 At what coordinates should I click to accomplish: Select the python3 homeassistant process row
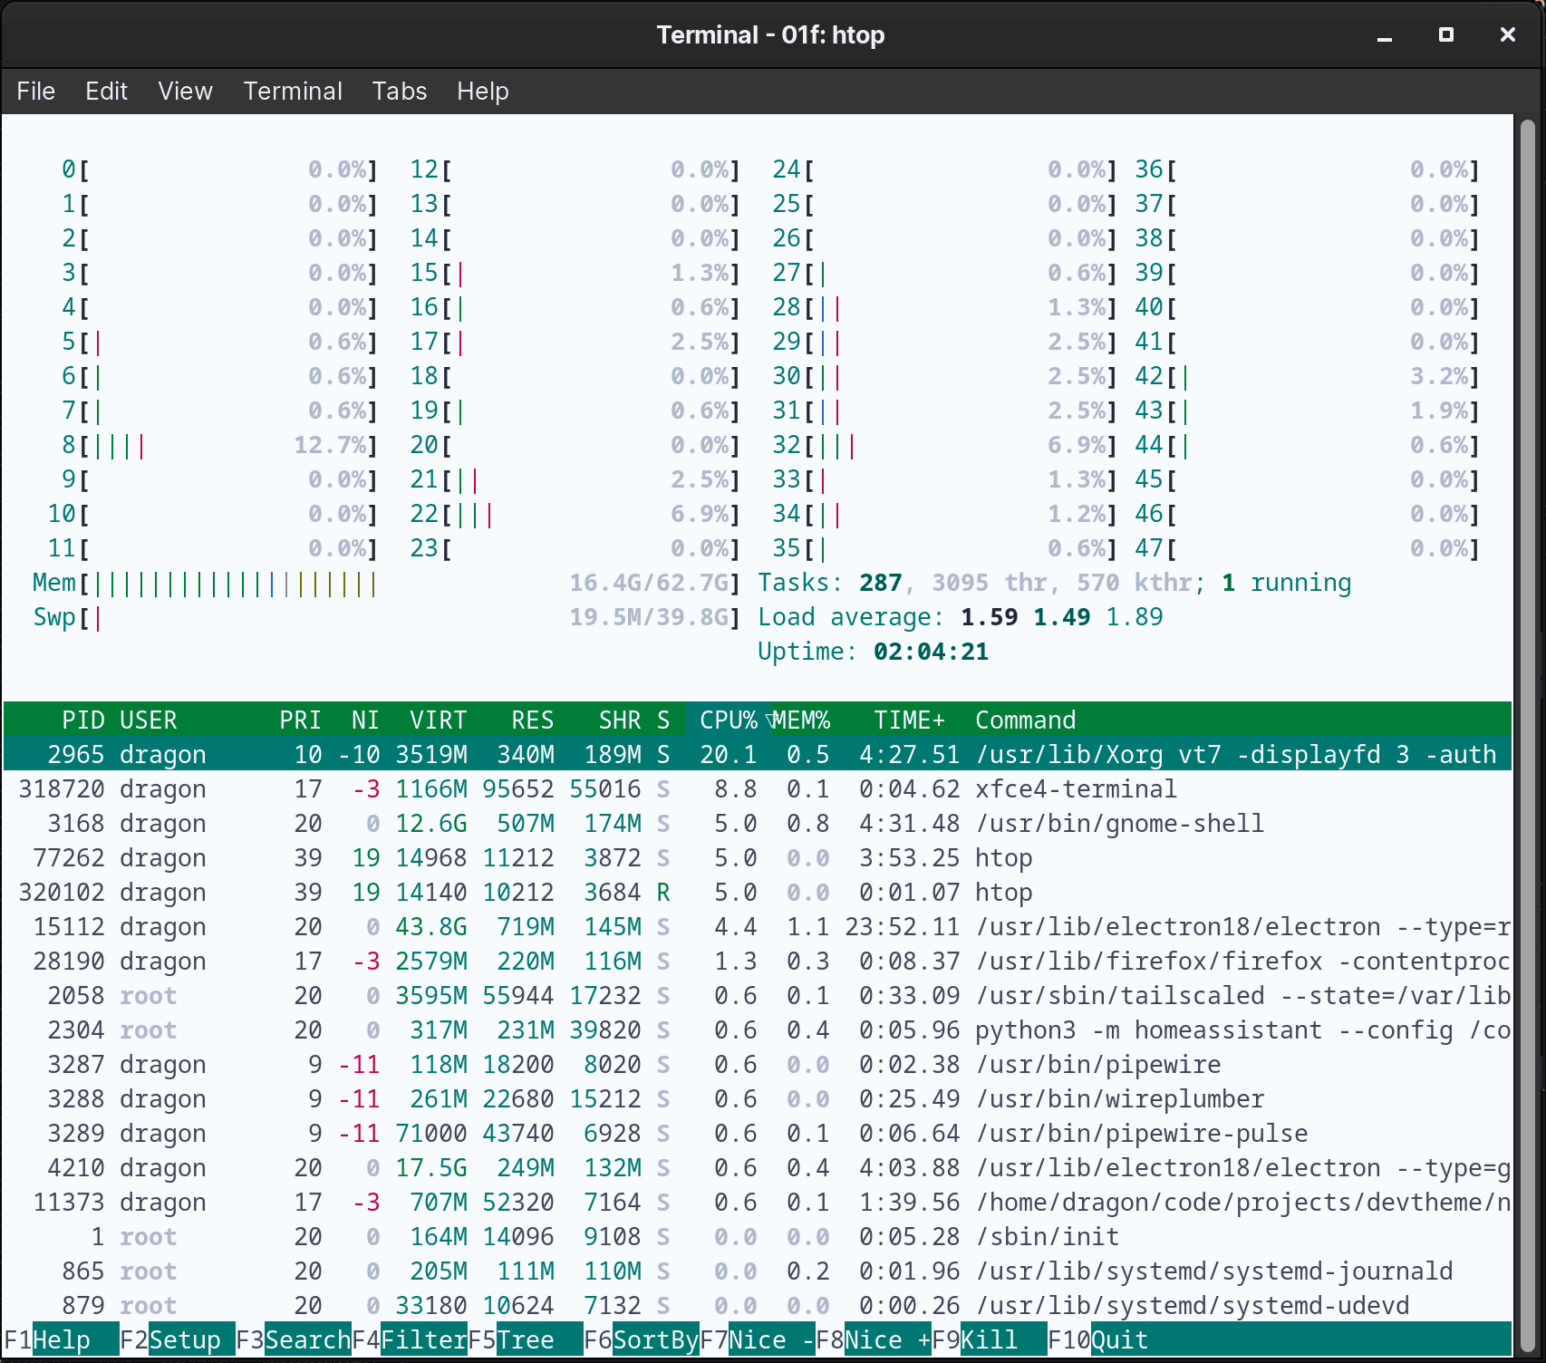pyautogui.click(x=758, y=1029)
